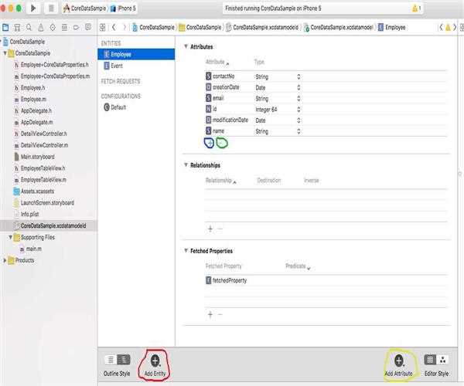This screenshot has width=464, height=386.
Task: Click the Add Entity plus icon
Action: tap(155, 361)
